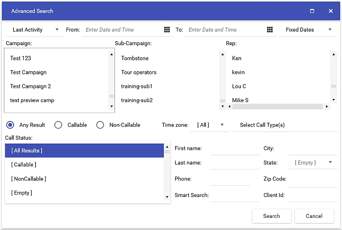The width and height of the screenshot is (342, 230).
Task: Open the To date calendar picker
Action: click(x=270, y=30)
